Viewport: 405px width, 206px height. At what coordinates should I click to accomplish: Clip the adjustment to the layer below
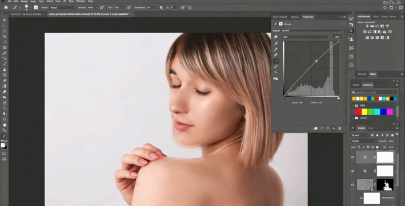click(315, 128)
